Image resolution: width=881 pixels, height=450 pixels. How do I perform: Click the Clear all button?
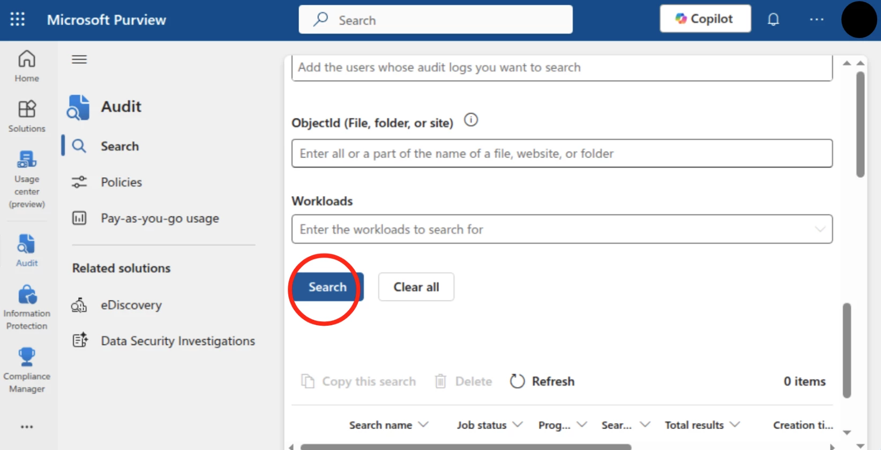pos(416,287)
